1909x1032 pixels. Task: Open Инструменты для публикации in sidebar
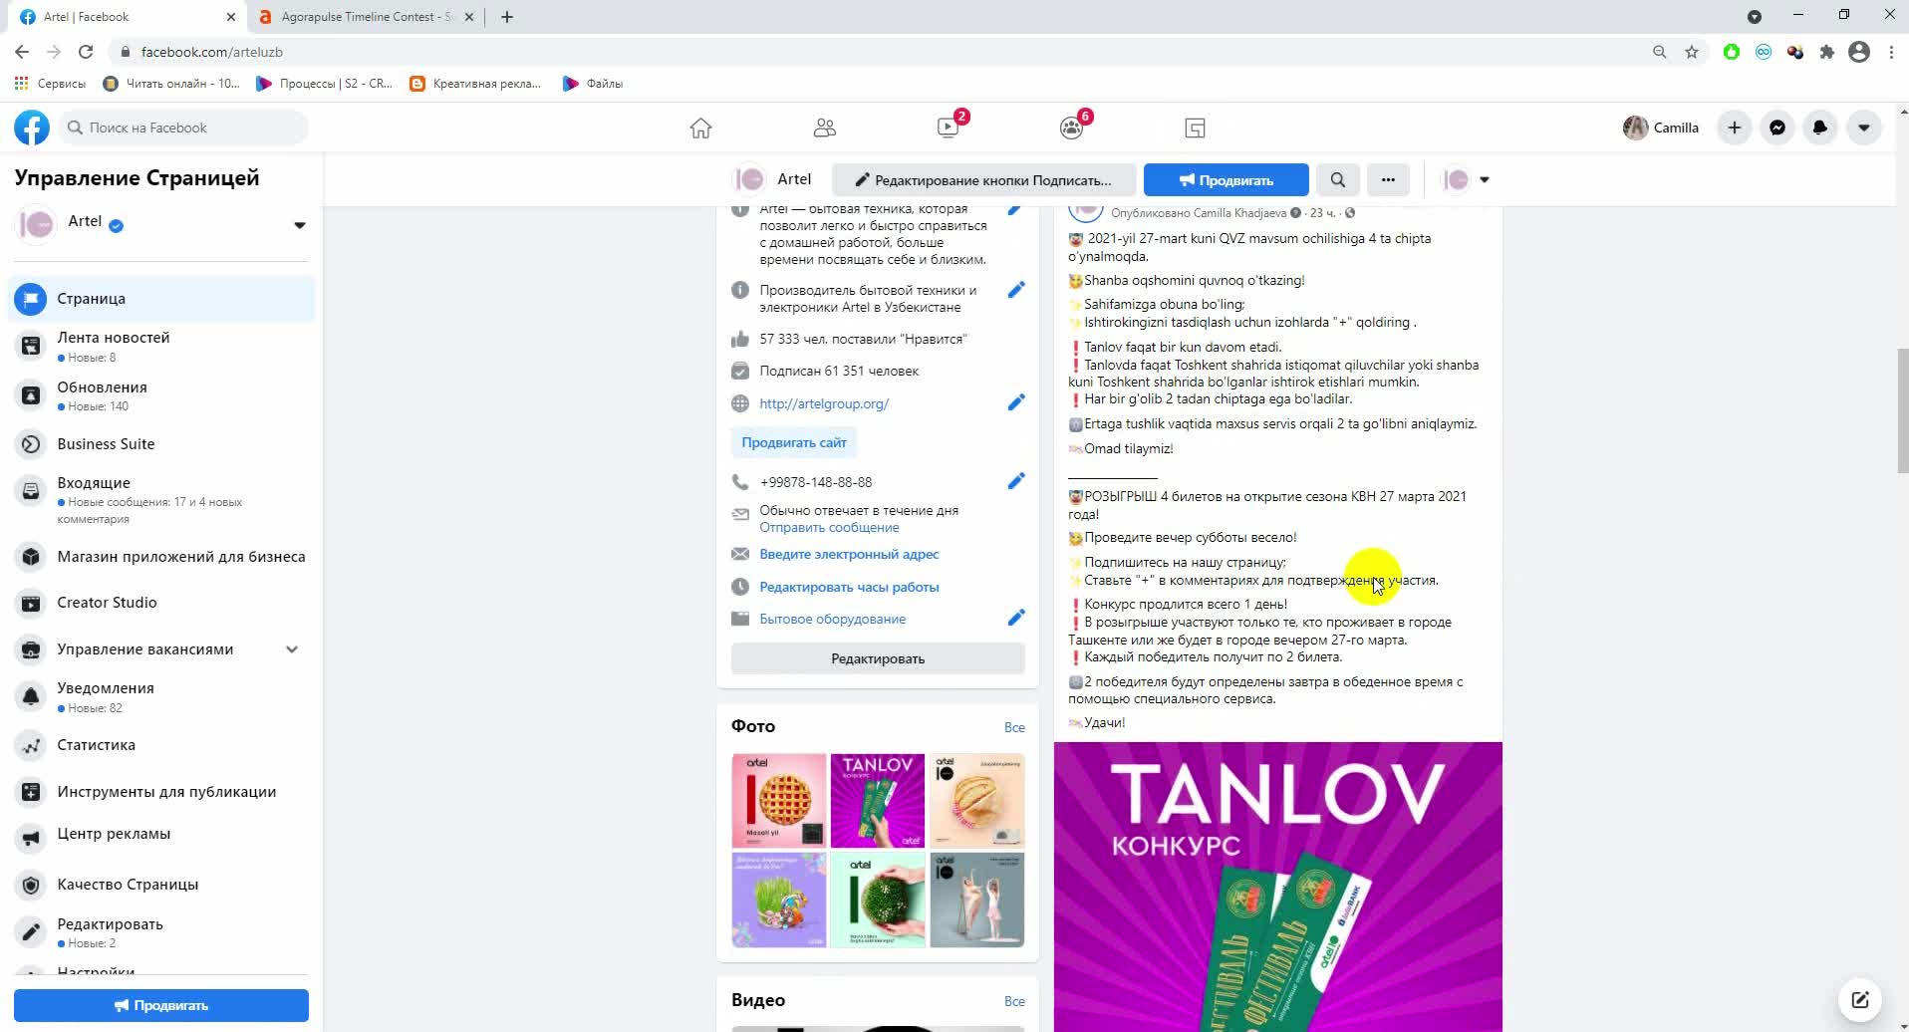click(x=161, y=792)
